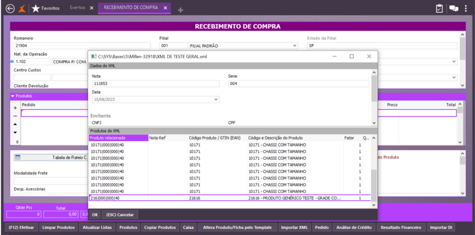475x235 pixels.
Task: Expand the Filial dropdown
Action: (294, 46)
